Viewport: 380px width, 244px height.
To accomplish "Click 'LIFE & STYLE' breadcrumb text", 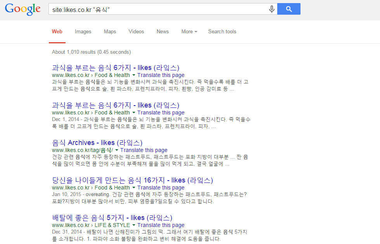I will pos(112,225).
